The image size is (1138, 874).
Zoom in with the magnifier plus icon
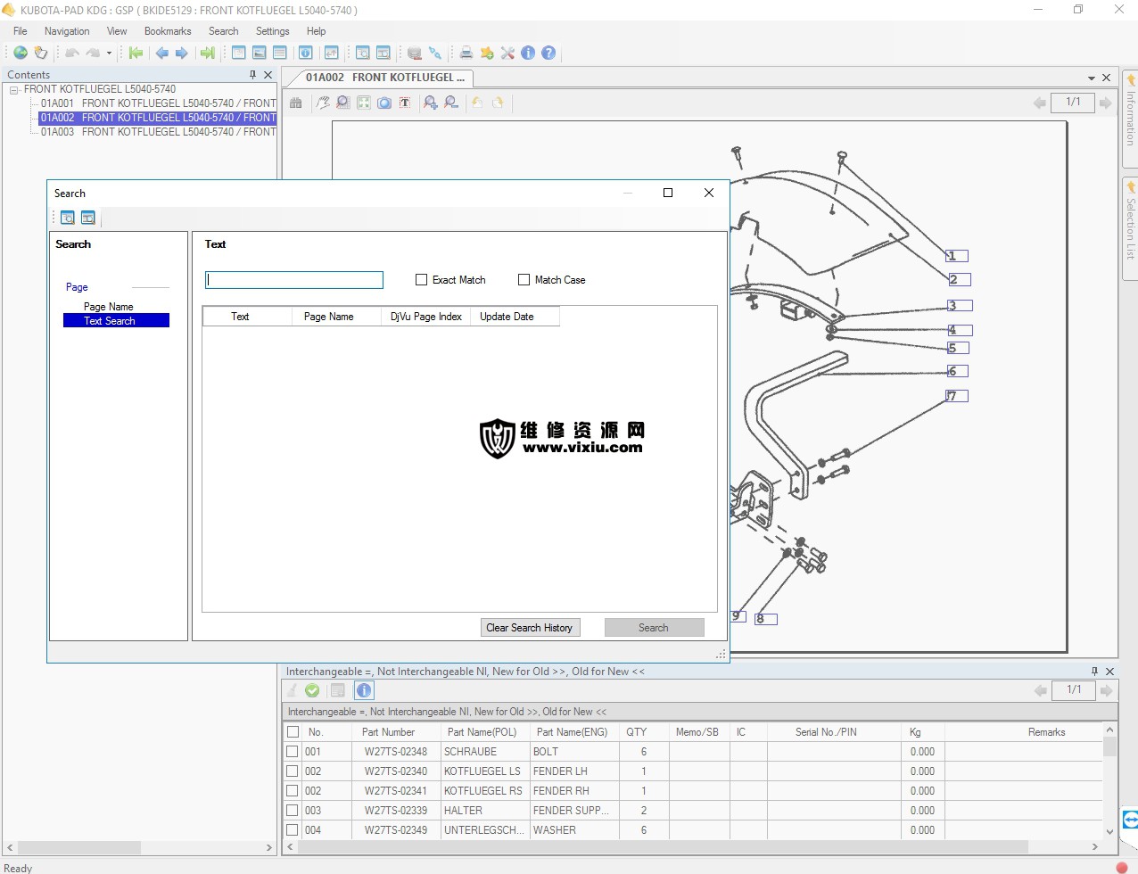(x=431, y=103)
